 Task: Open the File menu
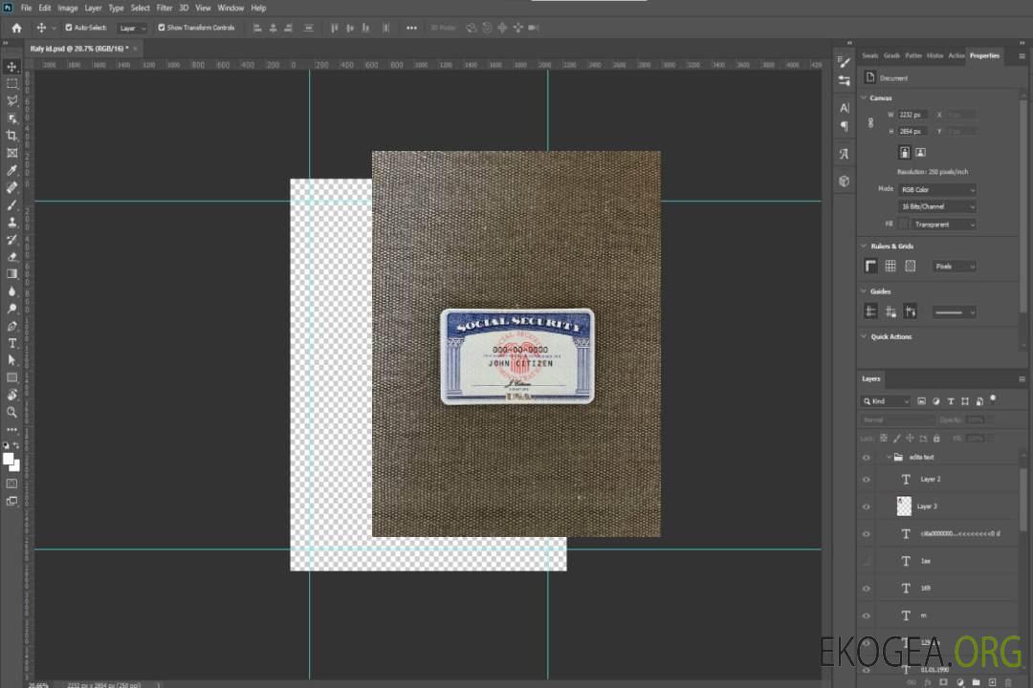(27, 8)
